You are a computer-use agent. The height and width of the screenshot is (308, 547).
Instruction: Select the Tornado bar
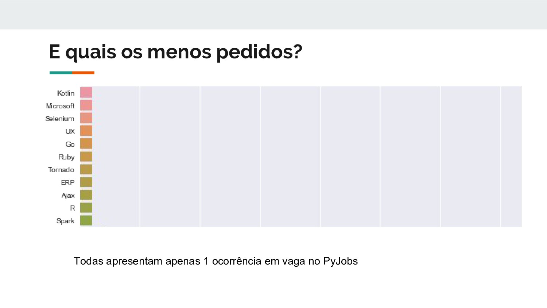tap(86, 169)
